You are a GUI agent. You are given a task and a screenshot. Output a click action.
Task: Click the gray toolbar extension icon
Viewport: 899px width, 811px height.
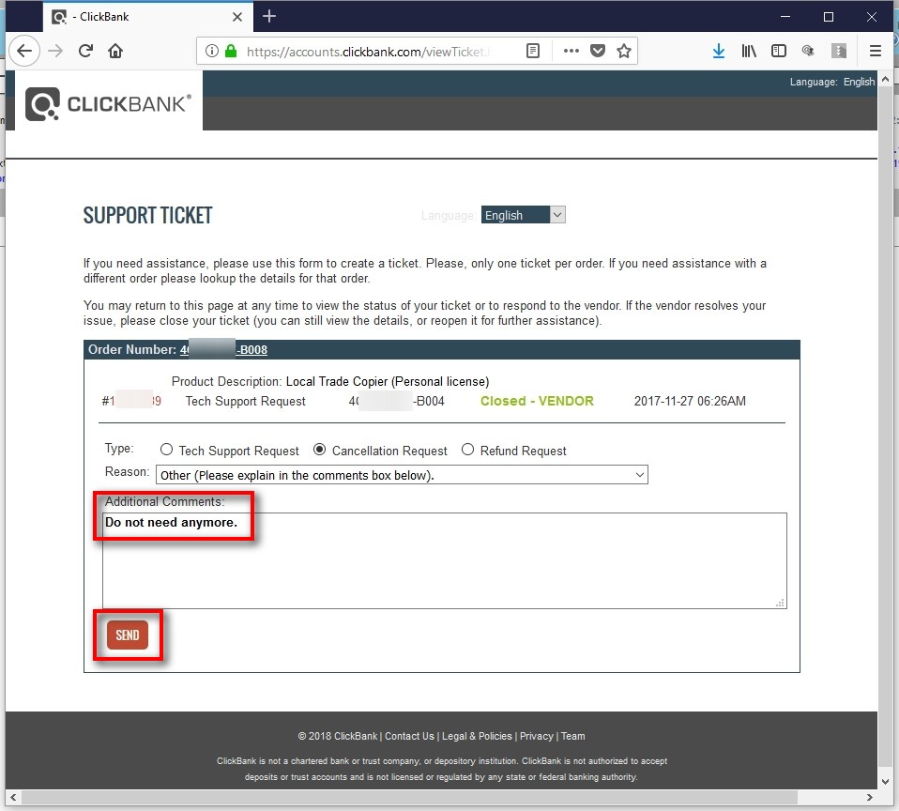pyautogui.click(x=839, y=51)
